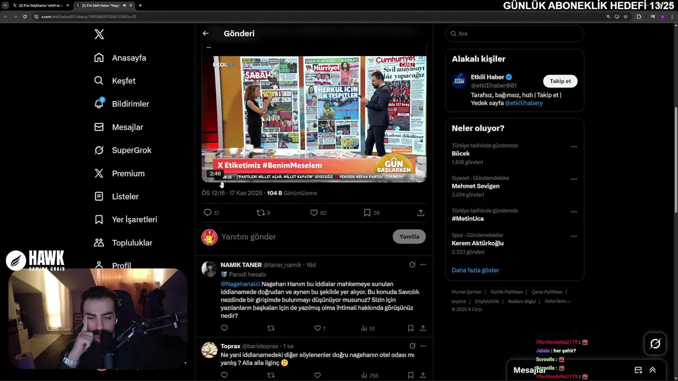Expand the Mesajlar drawer with the double-chevron
The image size is (678, 381).
click(x=653, y=370)
